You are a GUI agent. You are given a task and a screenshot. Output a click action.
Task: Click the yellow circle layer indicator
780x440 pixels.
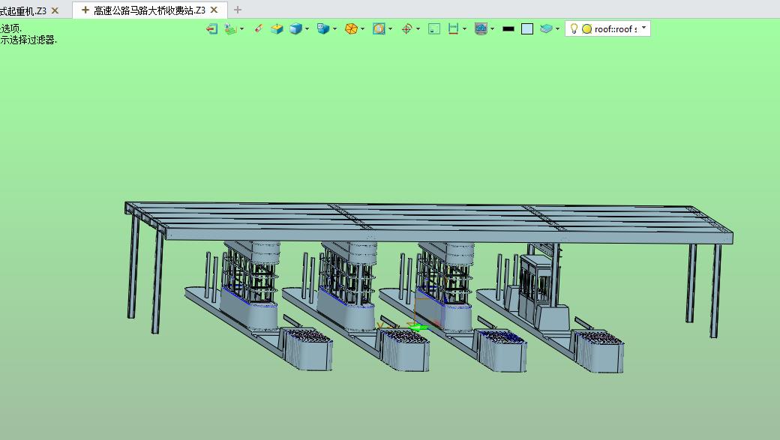[587, 29]
